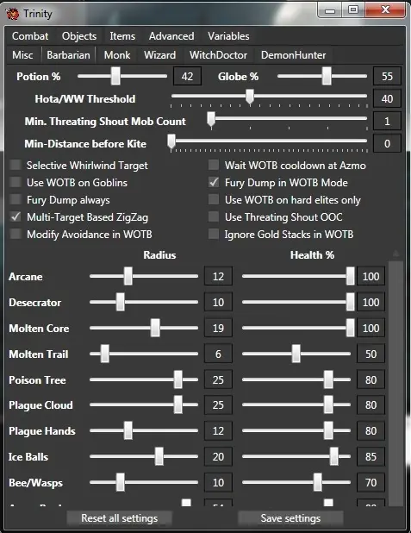Viewport: 411px width, 533px height.
Task: Click the Molten Trail health slider thumb
Action: coord(296,354)
